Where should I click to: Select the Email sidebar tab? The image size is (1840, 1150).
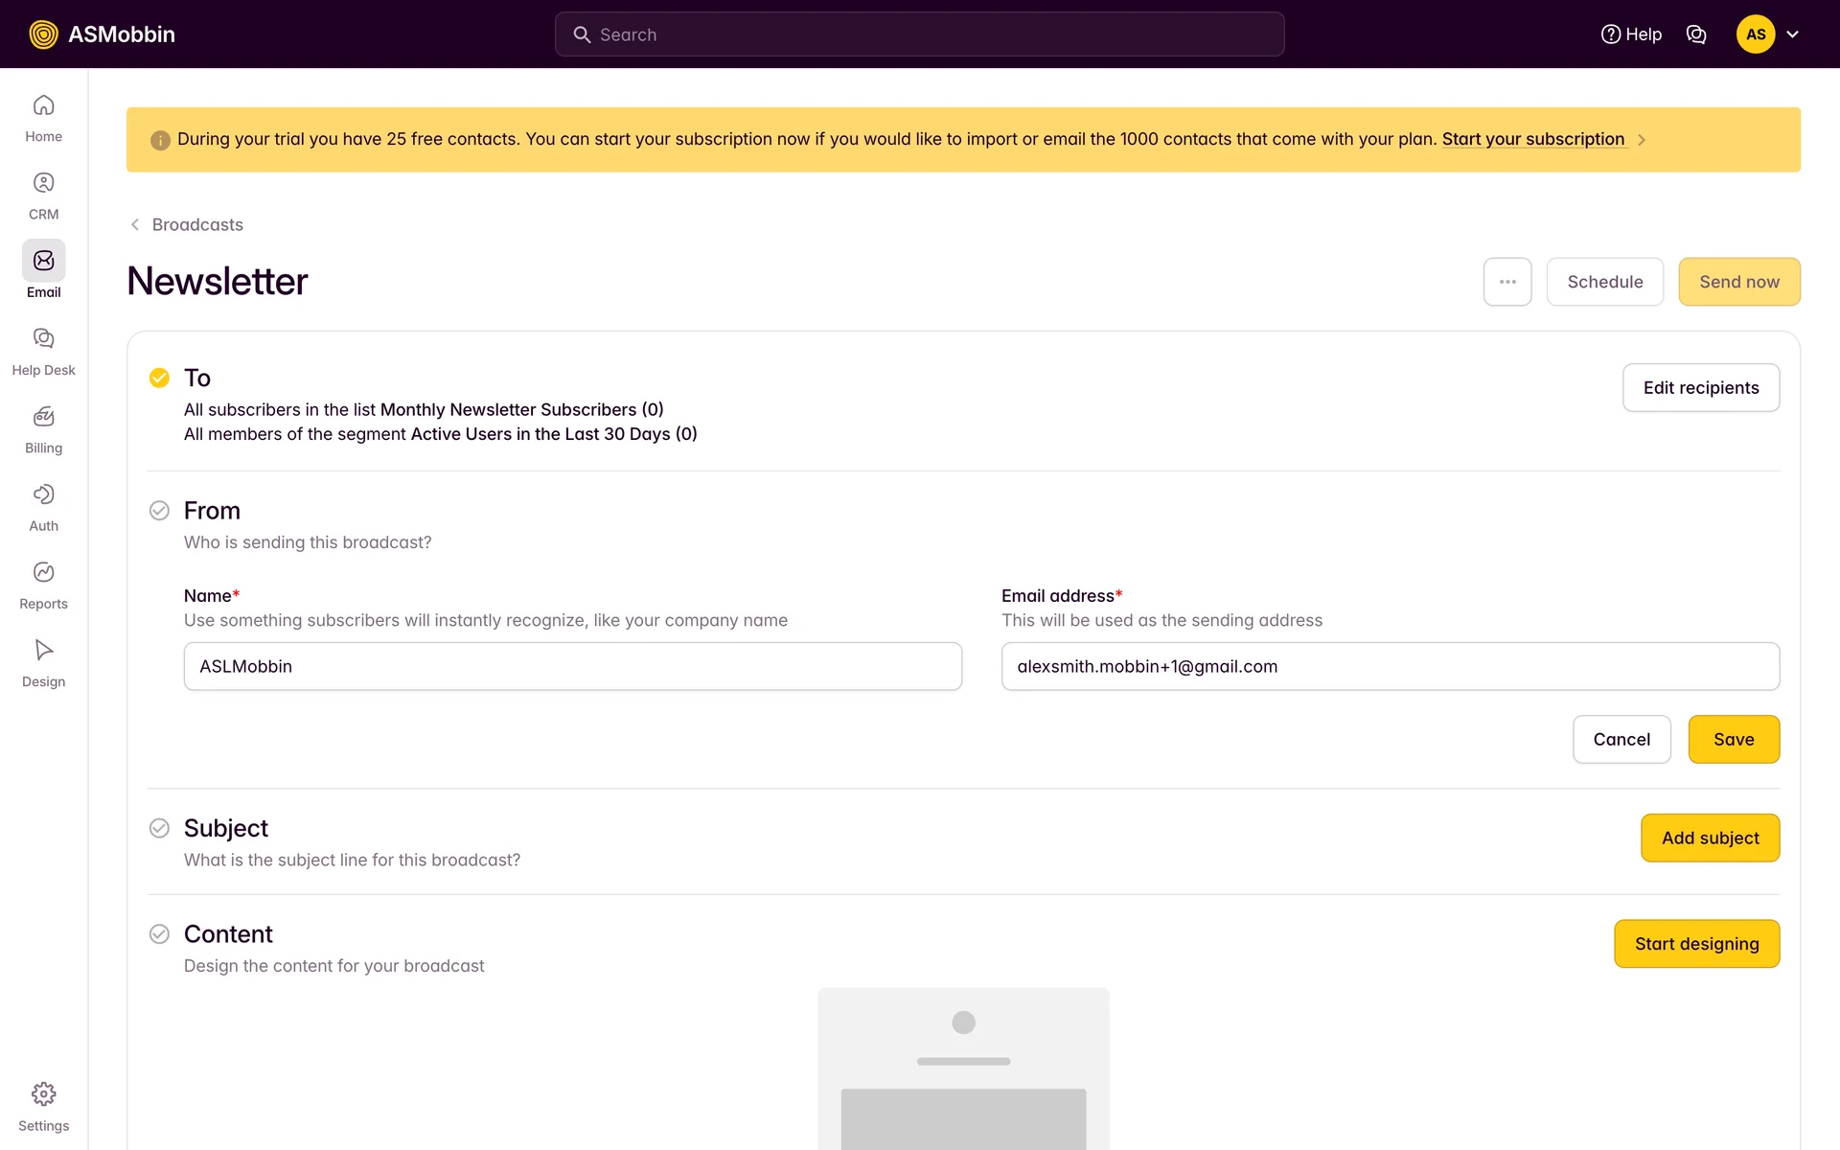click(x=43, y=262)
